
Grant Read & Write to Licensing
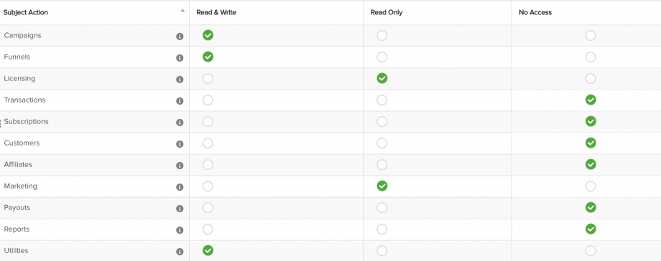[208, 78]
